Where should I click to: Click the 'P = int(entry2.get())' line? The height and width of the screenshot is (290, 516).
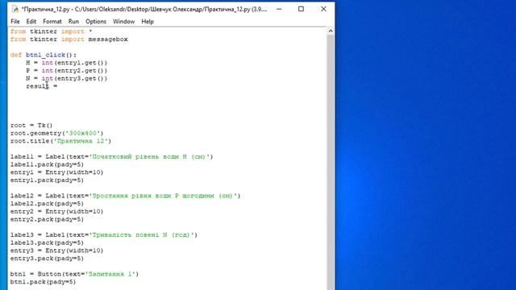[67, 71]
